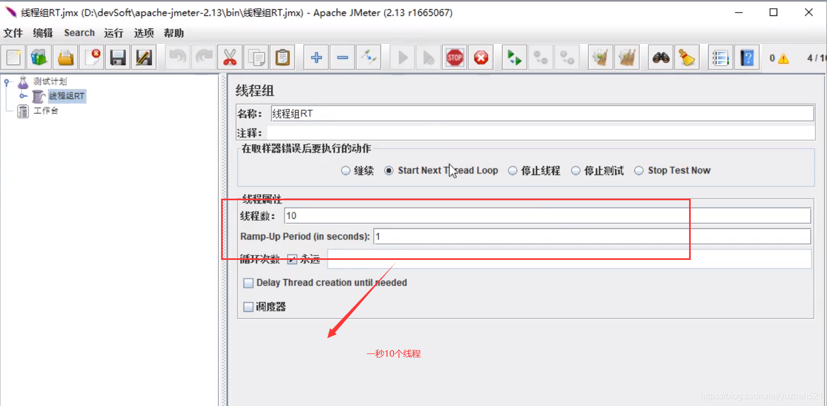Viewport: 827px width, 406px height.
Task: Paste from the clipboard icon
Action: pos(282,57)
